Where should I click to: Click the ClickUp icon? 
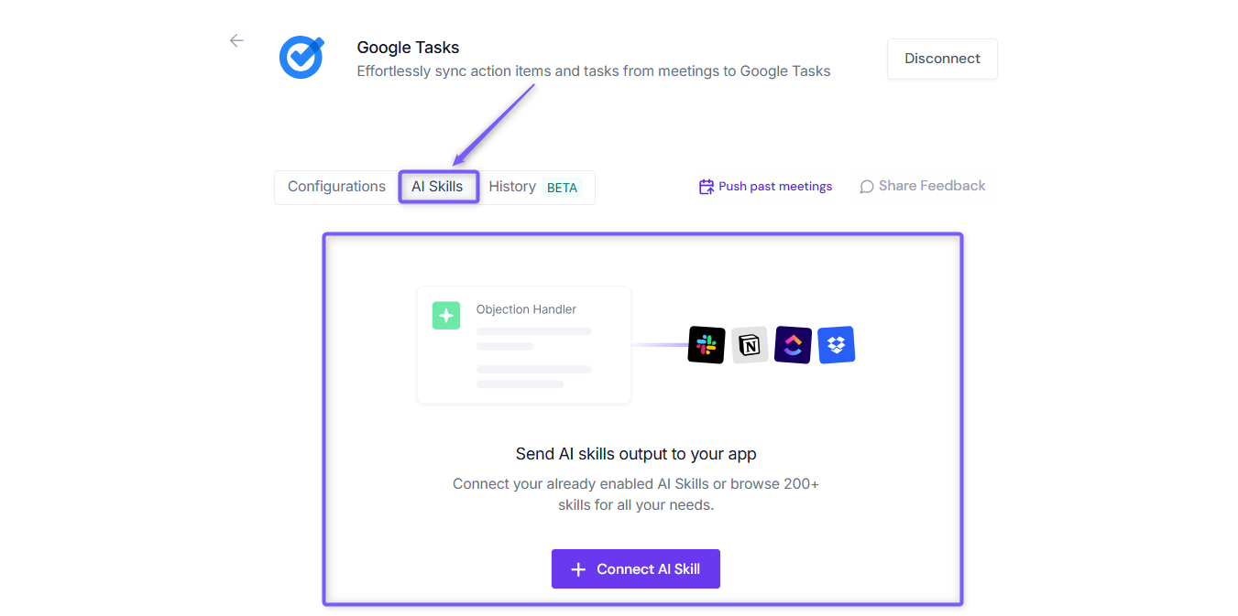point(793,345)
